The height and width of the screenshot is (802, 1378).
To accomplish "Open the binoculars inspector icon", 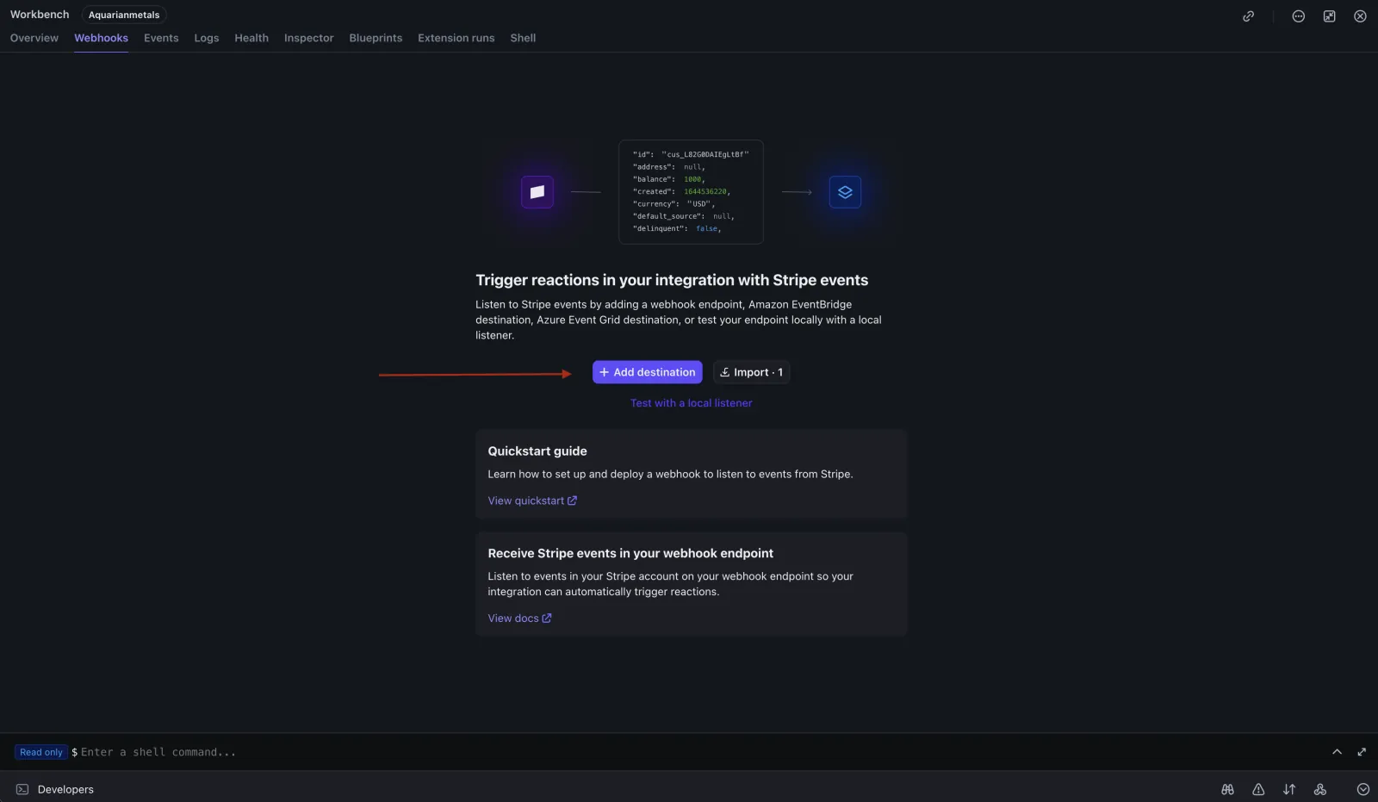I will coord(1228,789).
